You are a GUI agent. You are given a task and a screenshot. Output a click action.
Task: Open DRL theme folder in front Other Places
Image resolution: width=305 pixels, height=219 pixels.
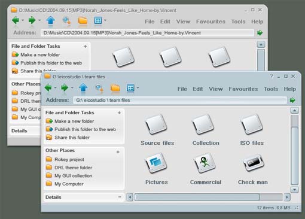(x=69, y=168)
